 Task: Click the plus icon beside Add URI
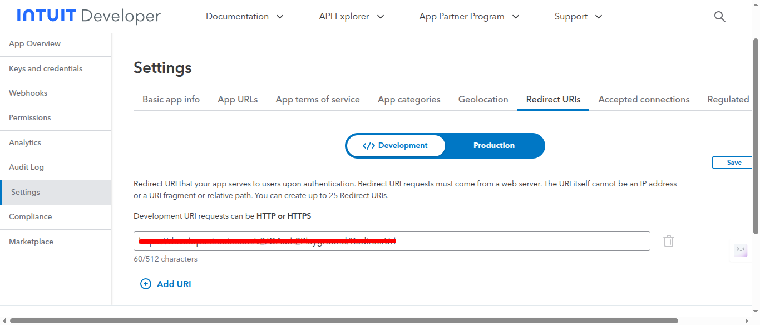coord(146,284)
